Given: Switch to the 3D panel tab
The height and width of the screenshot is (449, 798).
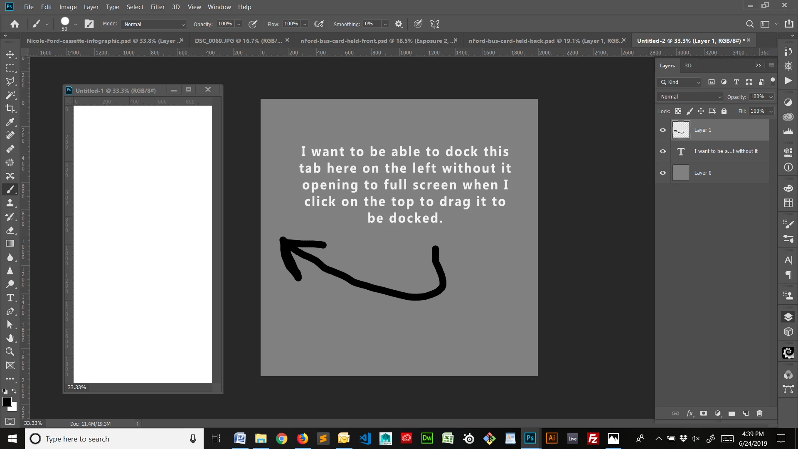Looking at the screenshot, I should tap(688, 66).
